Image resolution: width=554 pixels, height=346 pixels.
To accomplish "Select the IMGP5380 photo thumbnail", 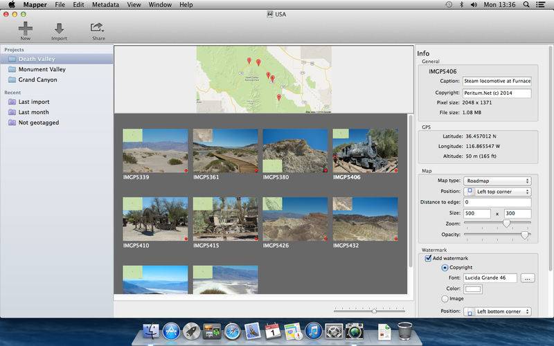I will (x=295, y=151).
